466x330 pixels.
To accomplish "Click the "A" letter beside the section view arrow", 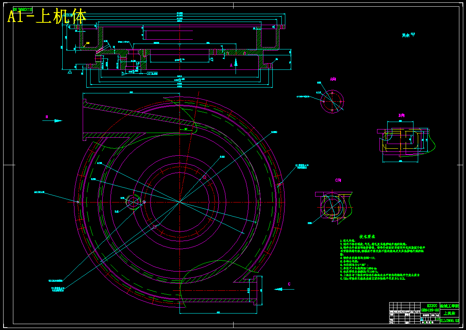I will [231, 65].
